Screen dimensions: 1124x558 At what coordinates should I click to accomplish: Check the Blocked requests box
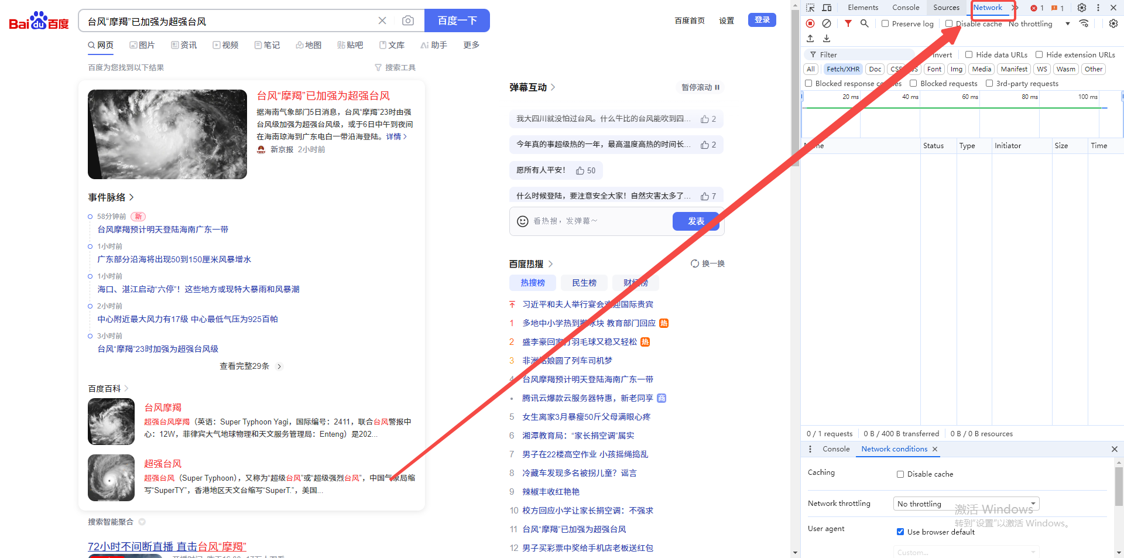(913, 83)
